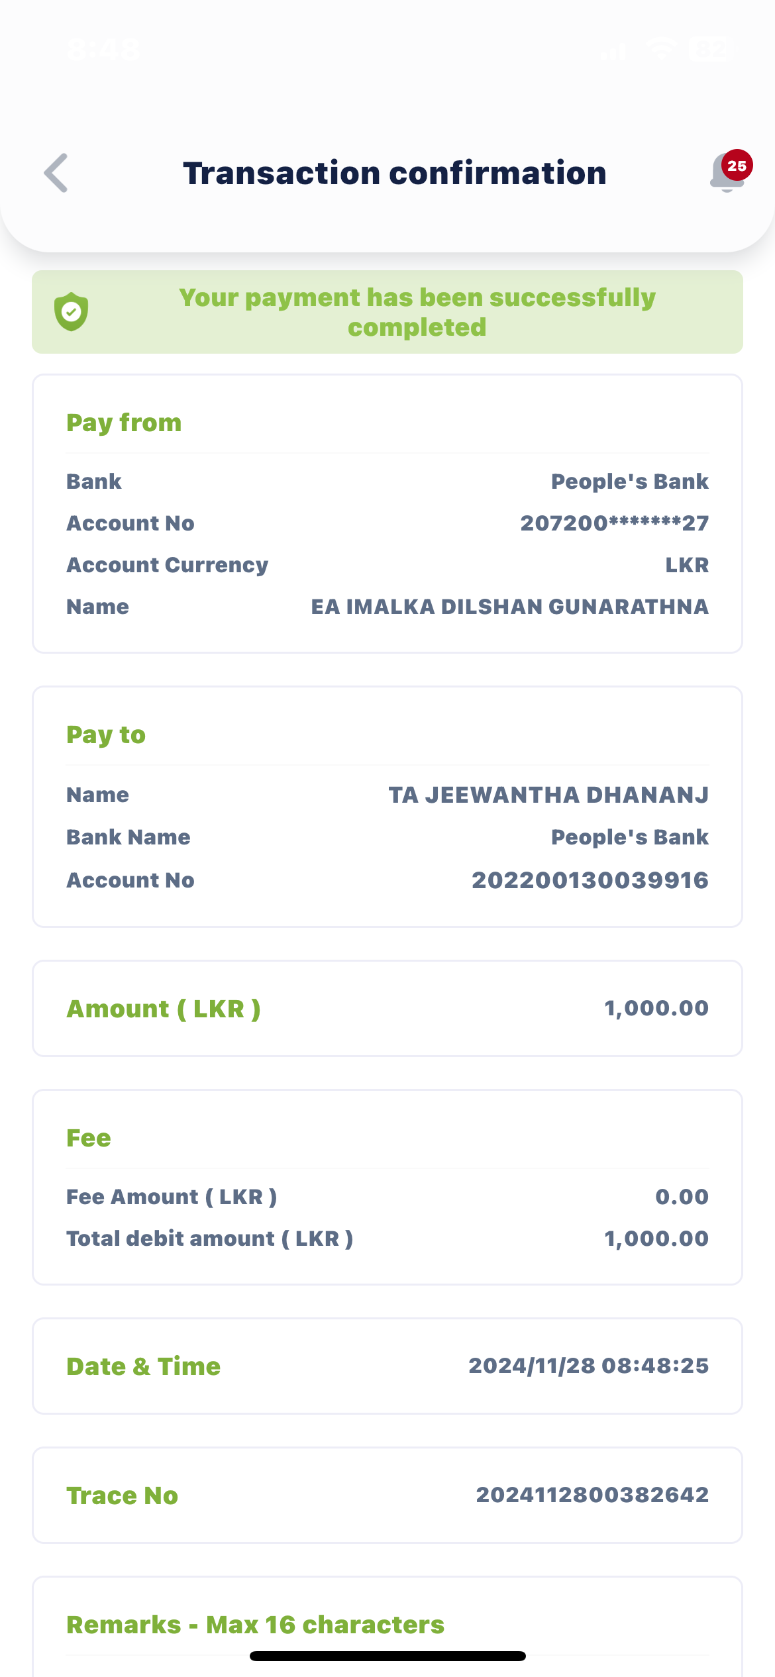This screenshot has width=775, height=1677.
Task: Tap the cellular signal bars icon
Action: pyautogui.click(x=613, y=50)
